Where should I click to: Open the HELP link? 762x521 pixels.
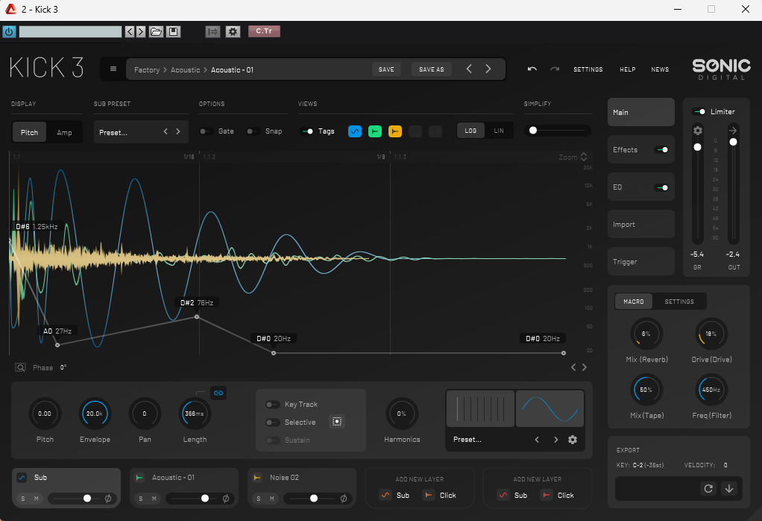627,69
